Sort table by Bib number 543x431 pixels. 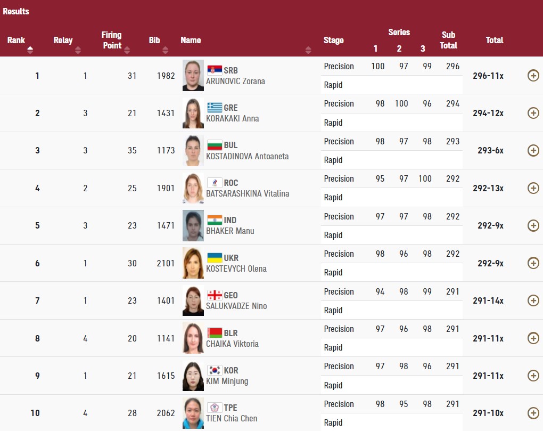pos(165,50)
